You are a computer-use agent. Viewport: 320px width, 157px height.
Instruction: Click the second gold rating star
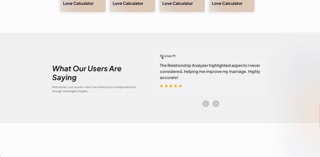(166, 86)
